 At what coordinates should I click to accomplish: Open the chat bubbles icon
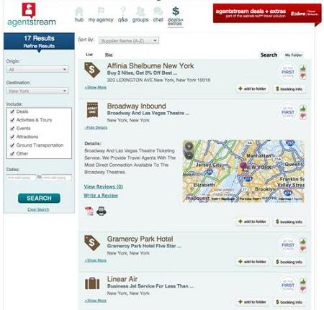[x=158, y=12]
